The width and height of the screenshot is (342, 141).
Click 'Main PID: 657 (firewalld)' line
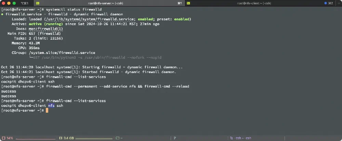coord(34,33)
